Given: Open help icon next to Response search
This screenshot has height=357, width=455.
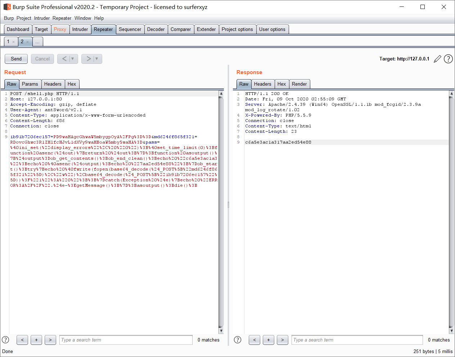Looking at the screenshot, I should [238, 340].
